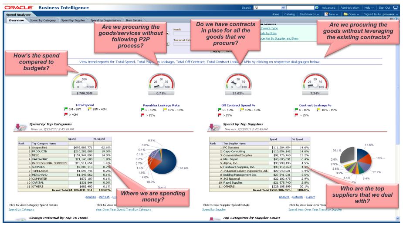Click the $ 760.39M gauge value
This screenshot has width=403, height=225.
(85, 93)
